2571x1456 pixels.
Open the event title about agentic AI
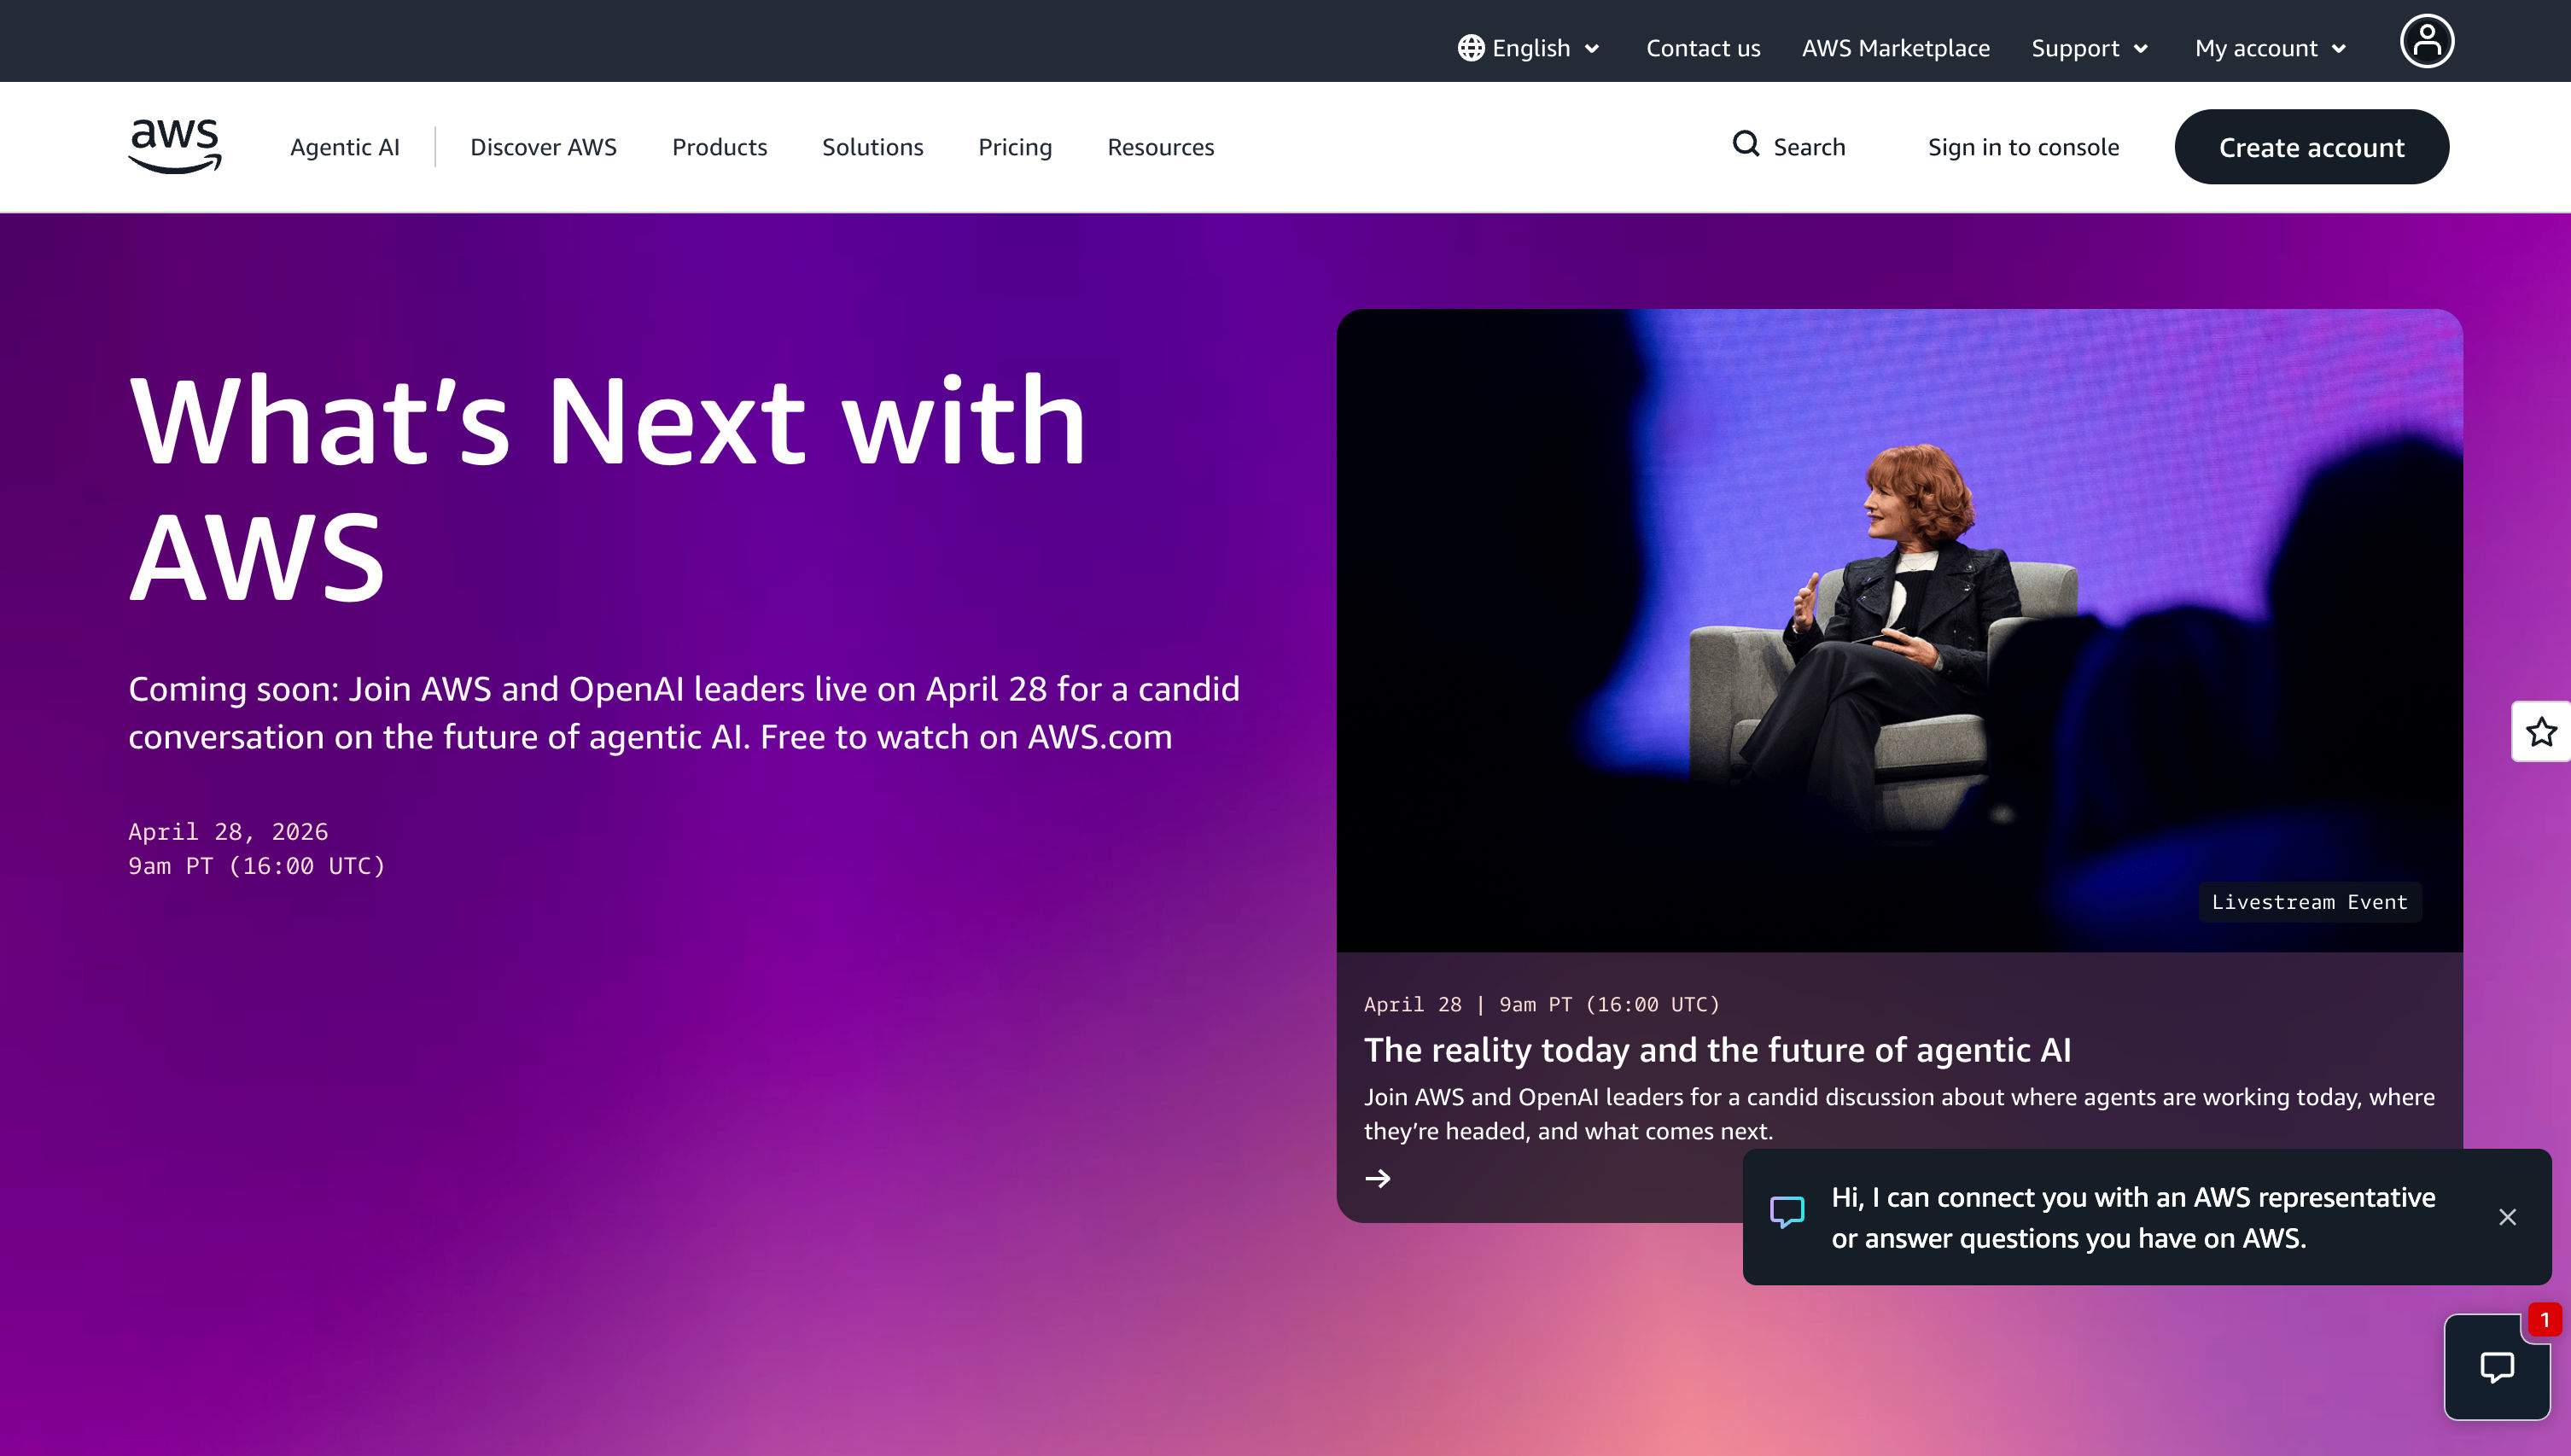(1717, 1050)
